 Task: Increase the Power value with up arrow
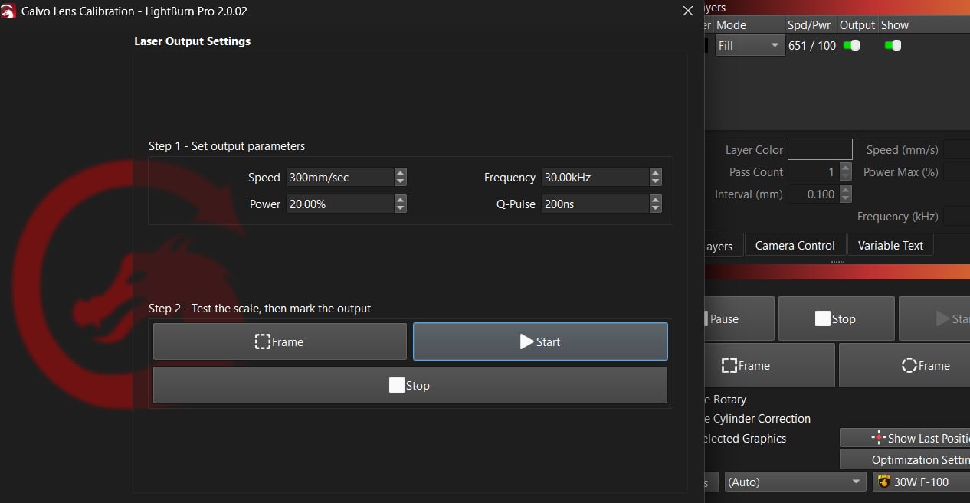(400, 200)
